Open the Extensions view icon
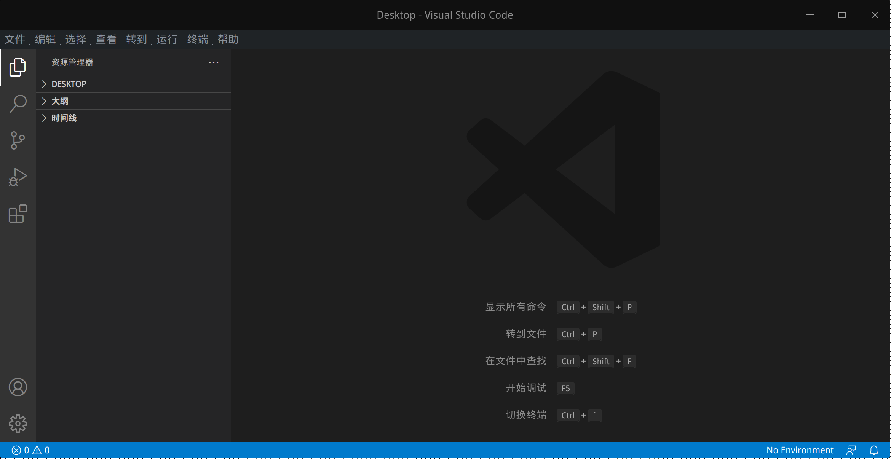Viewport: 891px width, 459px height. [x=18, y=214]
